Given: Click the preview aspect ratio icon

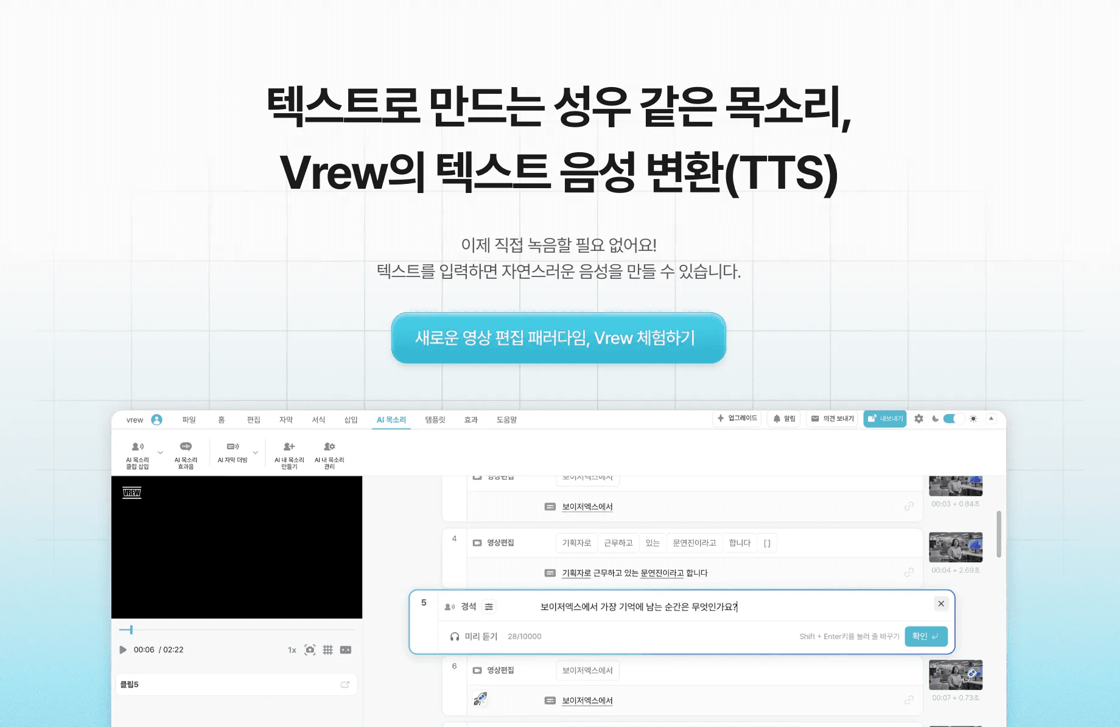Looking at the screenshot, I should coord(346,650).
